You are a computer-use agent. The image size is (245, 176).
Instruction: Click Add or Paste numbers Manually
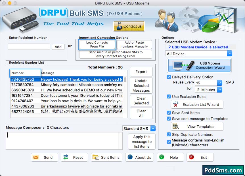pos(134,44)
